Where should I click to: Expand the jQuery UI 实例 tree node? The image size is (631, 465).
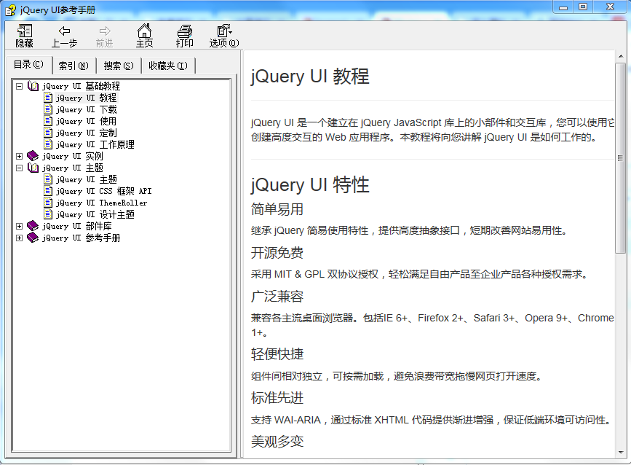[20, 156]
